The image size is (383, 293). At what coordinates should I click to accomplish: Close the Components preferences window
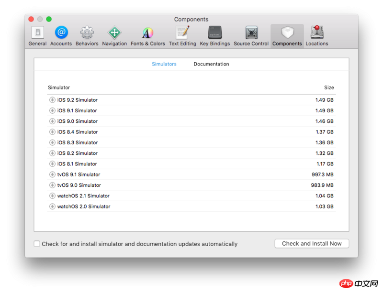coord(31,19)
